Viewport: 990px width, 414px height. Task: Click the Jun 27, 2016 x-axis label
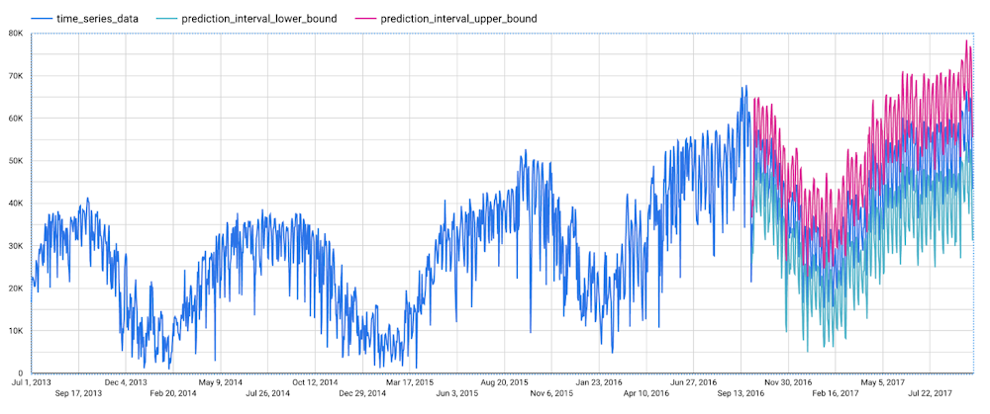693,382
